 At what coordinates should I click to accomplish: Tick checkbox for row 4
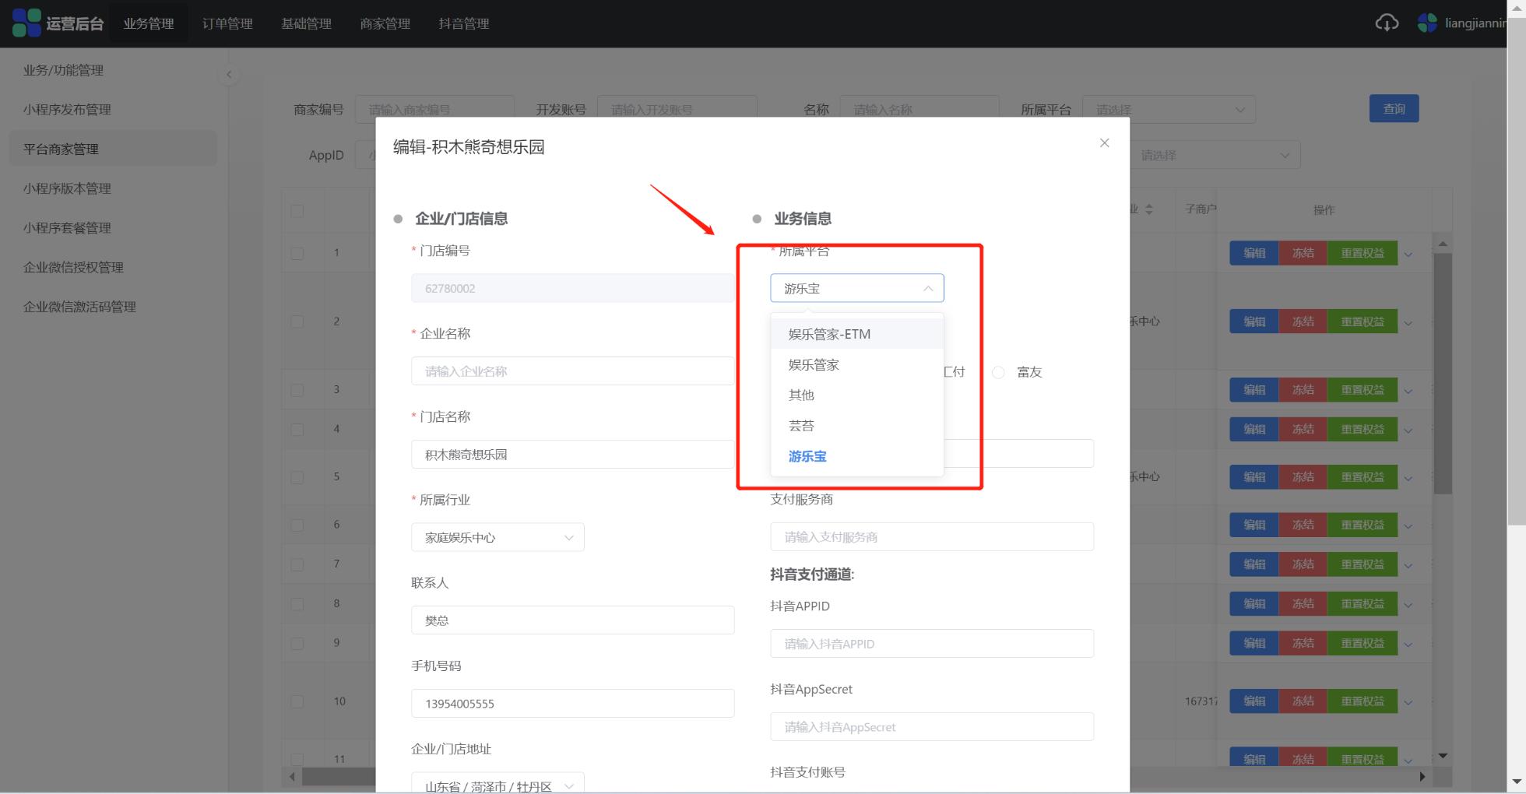click(x=297, y=429)
